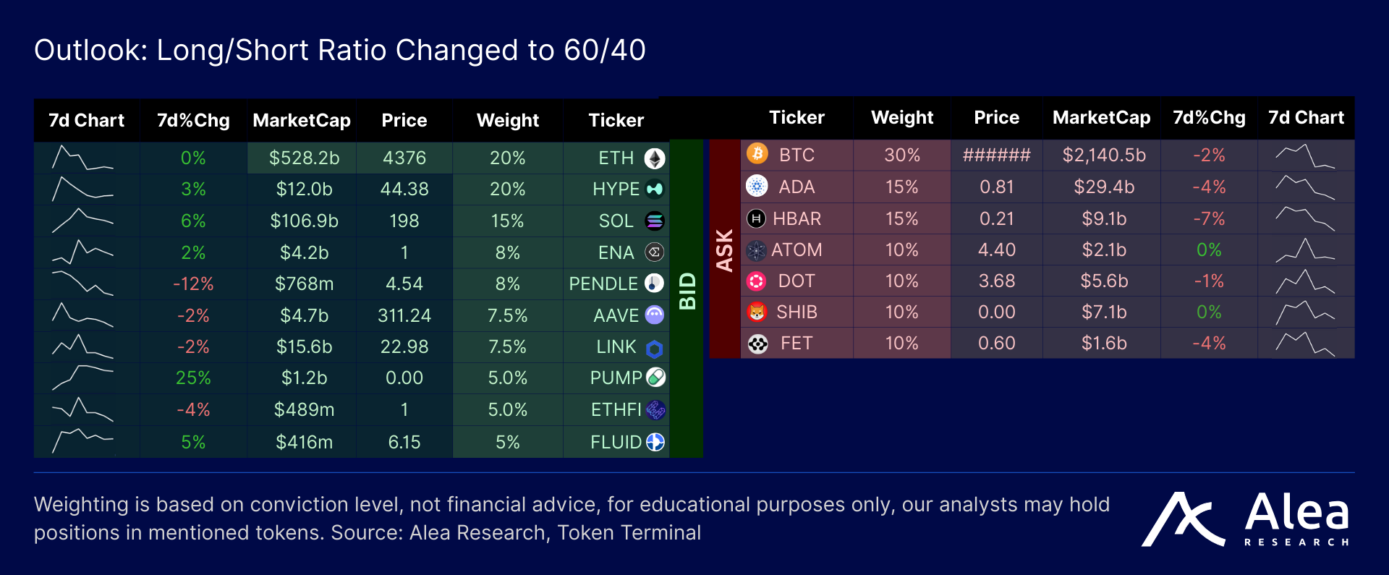Click the BTC Bitcoin orange icon
The width and height of the screenshot is (1389, 575).
coord(757,154)
